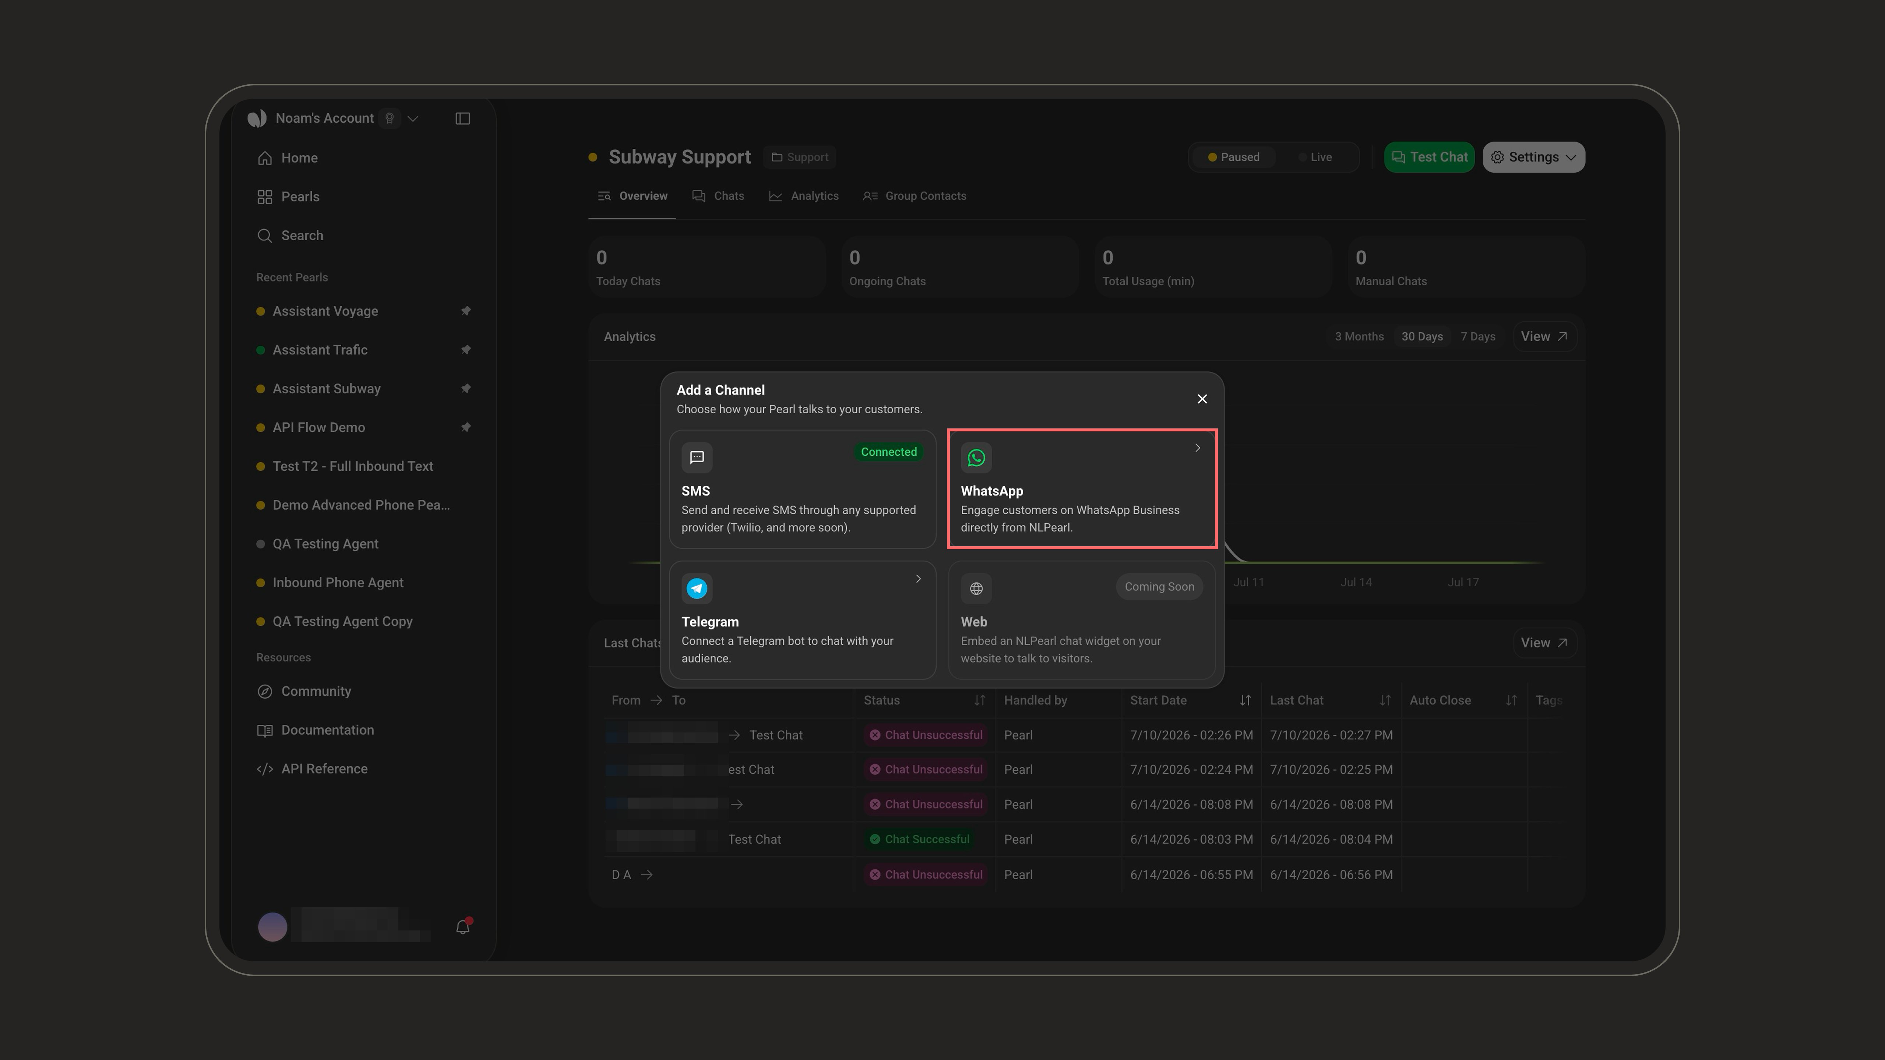Screen dimensions: 1885x1060
Task: Click the Overview tab icon
Action: tap(604, 196)
